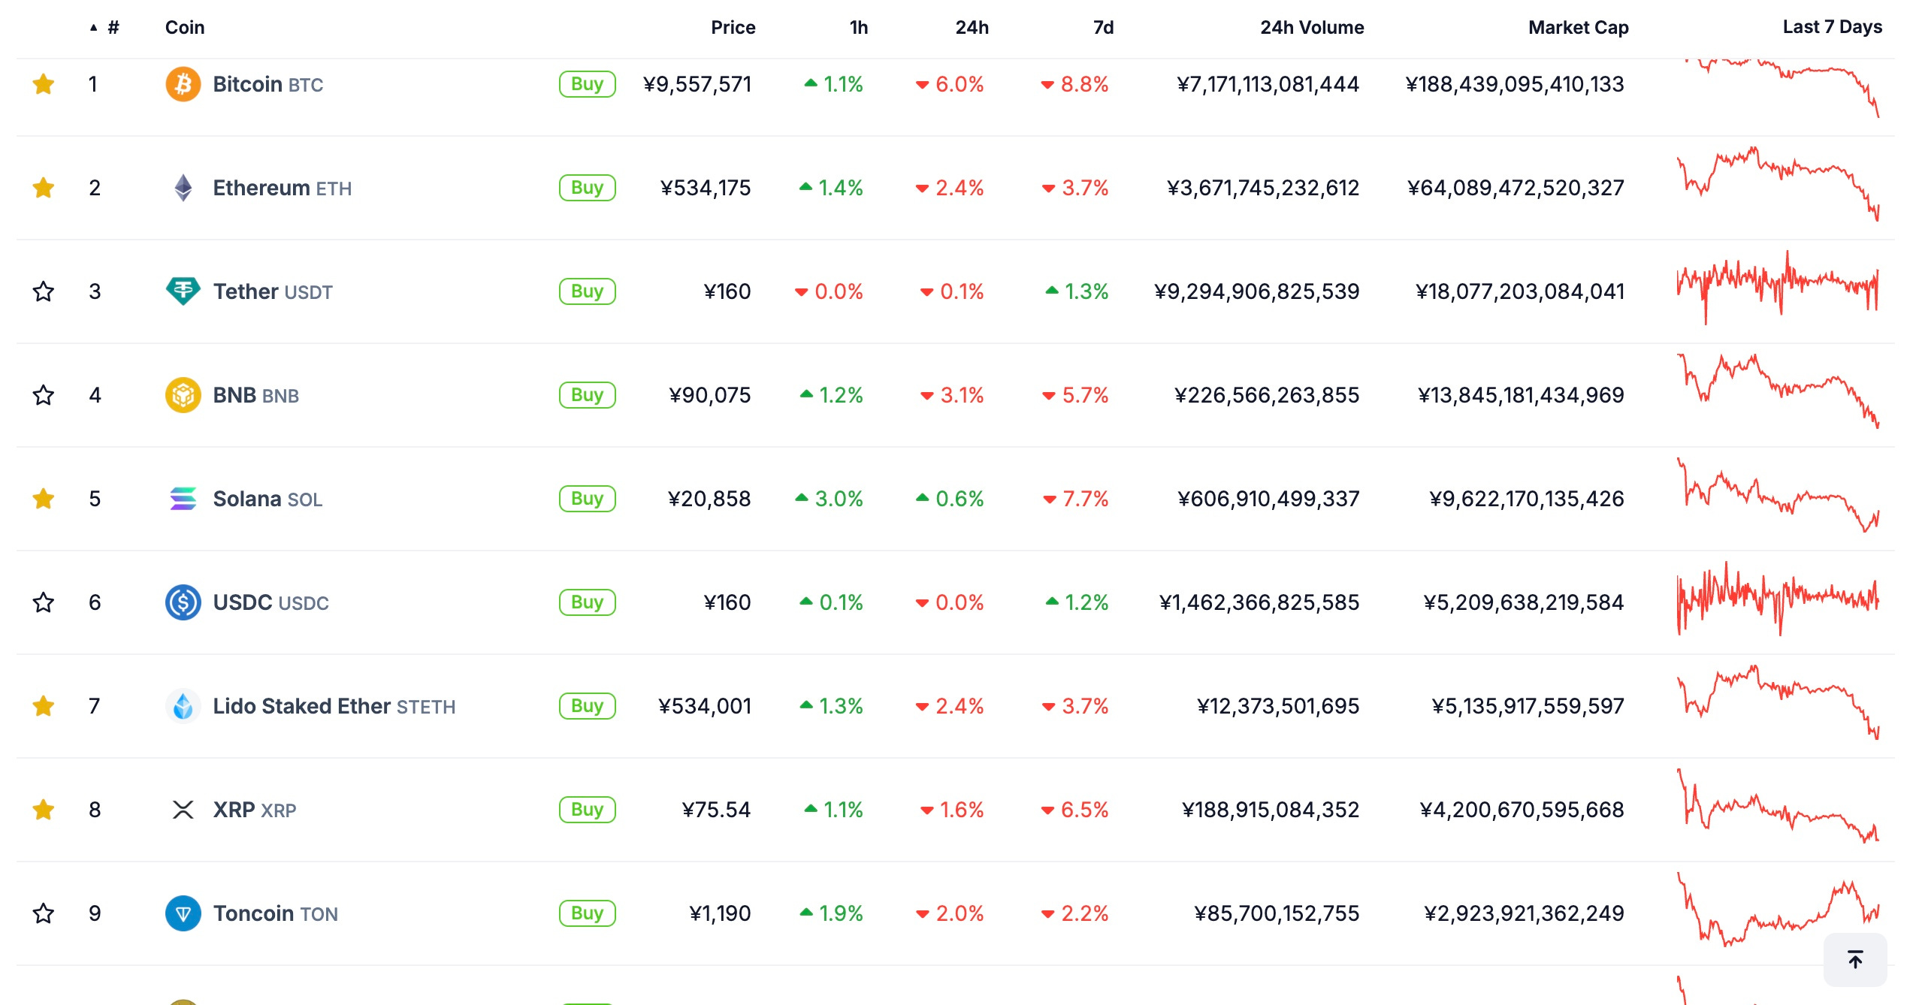The height and width of the screenshot is (1005, 1913).
Task: Open Solana's 7-day sparkline chart
Action: tap(1779, 495)
